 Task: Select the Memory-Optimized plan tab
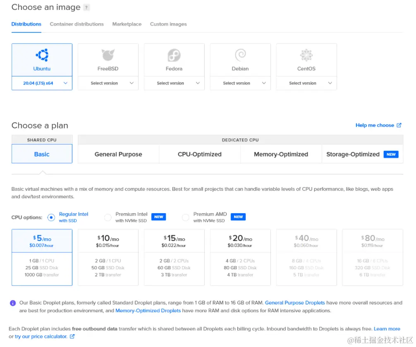(x=281, y=154)
